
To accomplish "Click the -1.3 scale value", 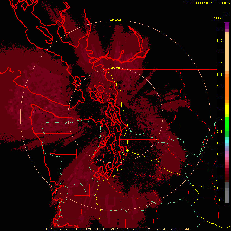I will click(218, 188).
